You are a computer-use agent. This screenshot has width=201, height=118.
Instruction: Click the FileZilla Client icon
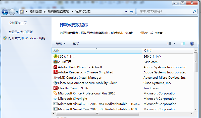coord(56,88)
